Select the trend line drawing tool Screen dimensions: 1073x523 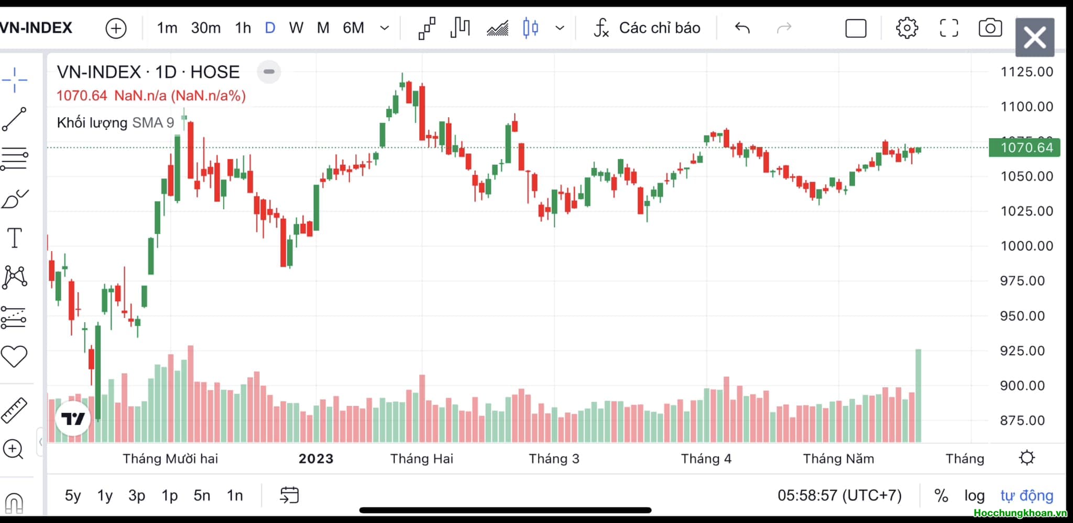point(14,118)
